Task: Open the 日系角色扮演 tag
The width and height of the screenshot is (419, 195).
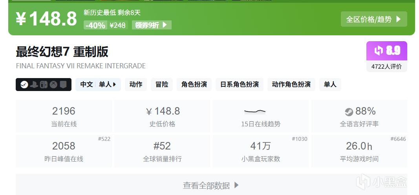Action: click(240, 85)
